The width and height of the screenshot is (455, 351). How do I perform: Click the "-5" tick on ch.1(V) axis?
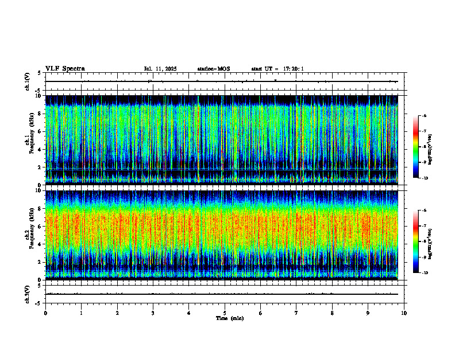38,91
